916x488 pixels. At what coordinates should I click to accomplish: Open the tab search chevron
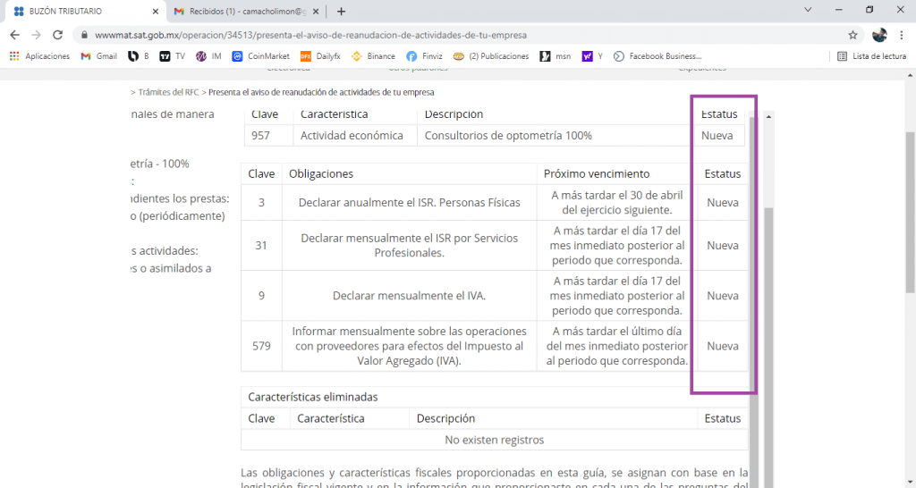[x=808, y=10]
